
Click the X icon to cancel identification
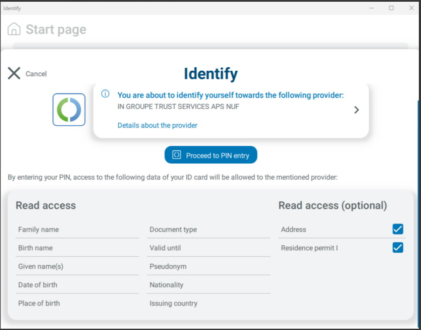pyautogui.click(x=14, y=73)
